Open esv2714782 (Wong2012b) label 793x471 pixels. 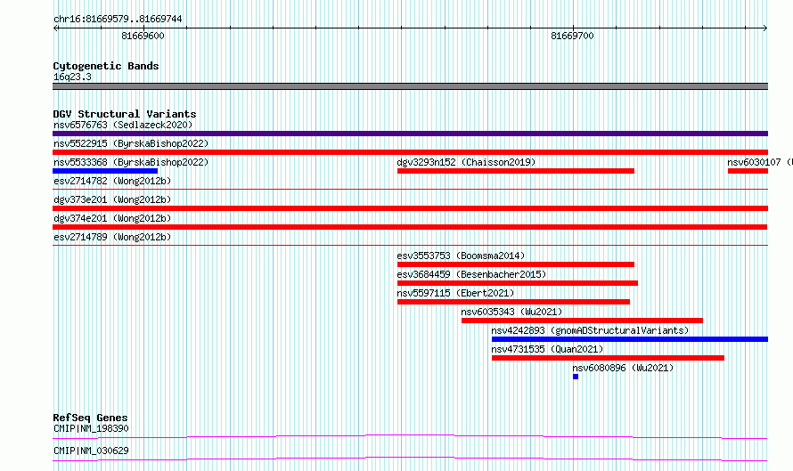pyautogui.click(x=112, y=181)
